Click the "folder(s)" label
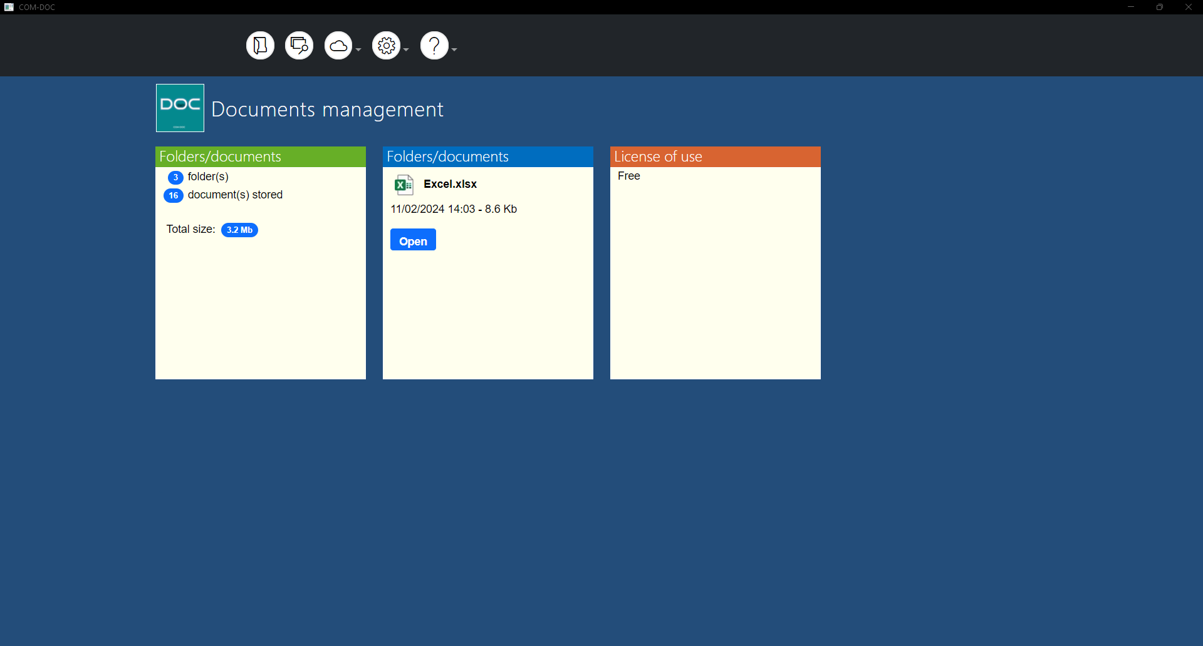The height and width of the screenshot is (646, 1203). 208,177
